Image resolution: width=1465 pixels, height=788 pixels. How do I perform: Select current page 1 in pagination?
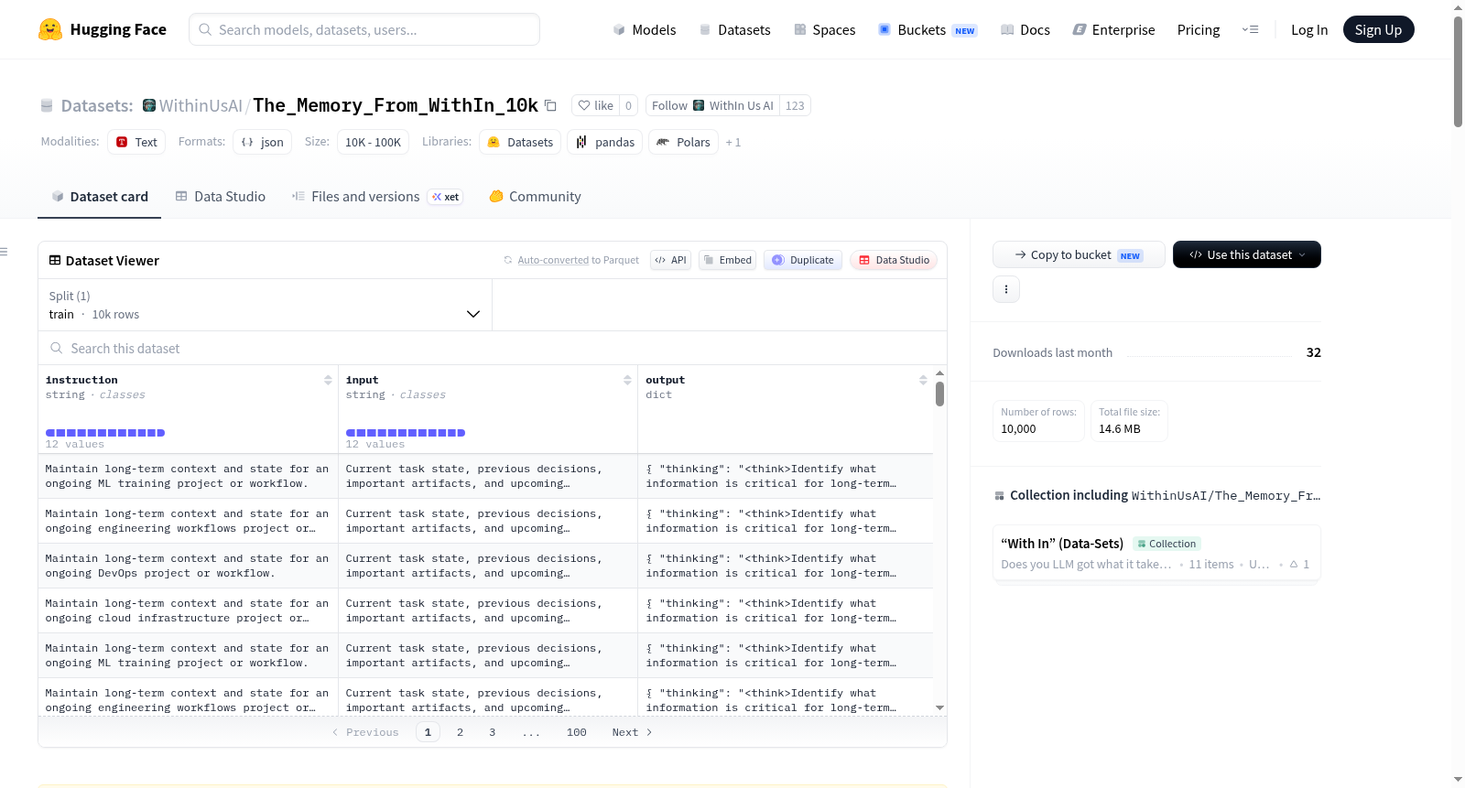pos(428,732)
